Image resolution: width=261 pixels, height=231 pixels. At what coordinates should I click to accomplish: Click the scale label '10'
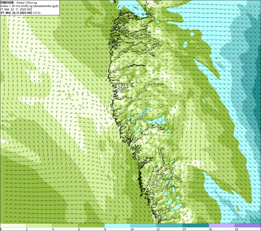click(132, 229)
